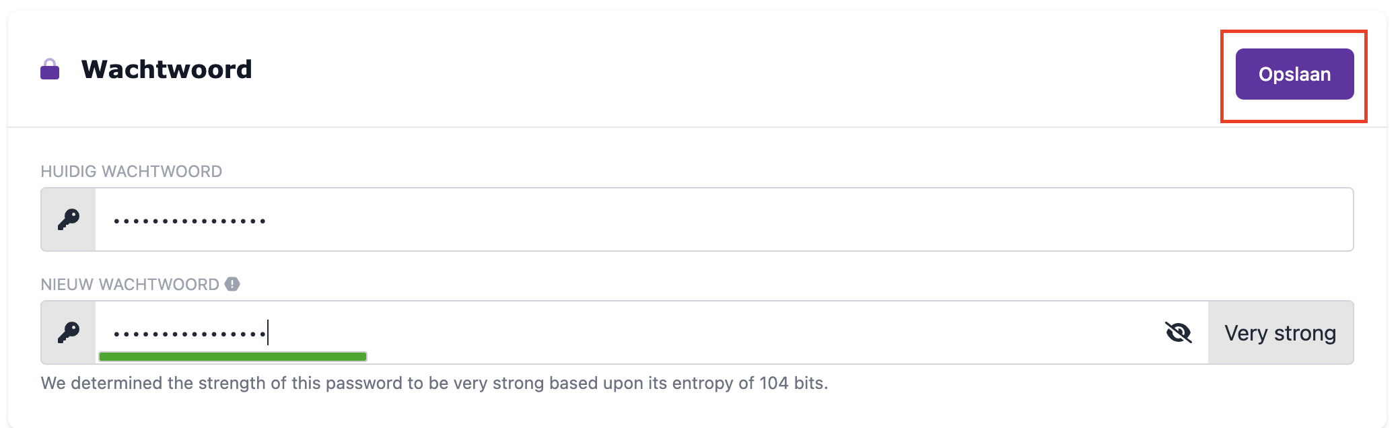Click the green password strength bar
The height and width of the screenshot is (428, 1400).
coord(233,357)
